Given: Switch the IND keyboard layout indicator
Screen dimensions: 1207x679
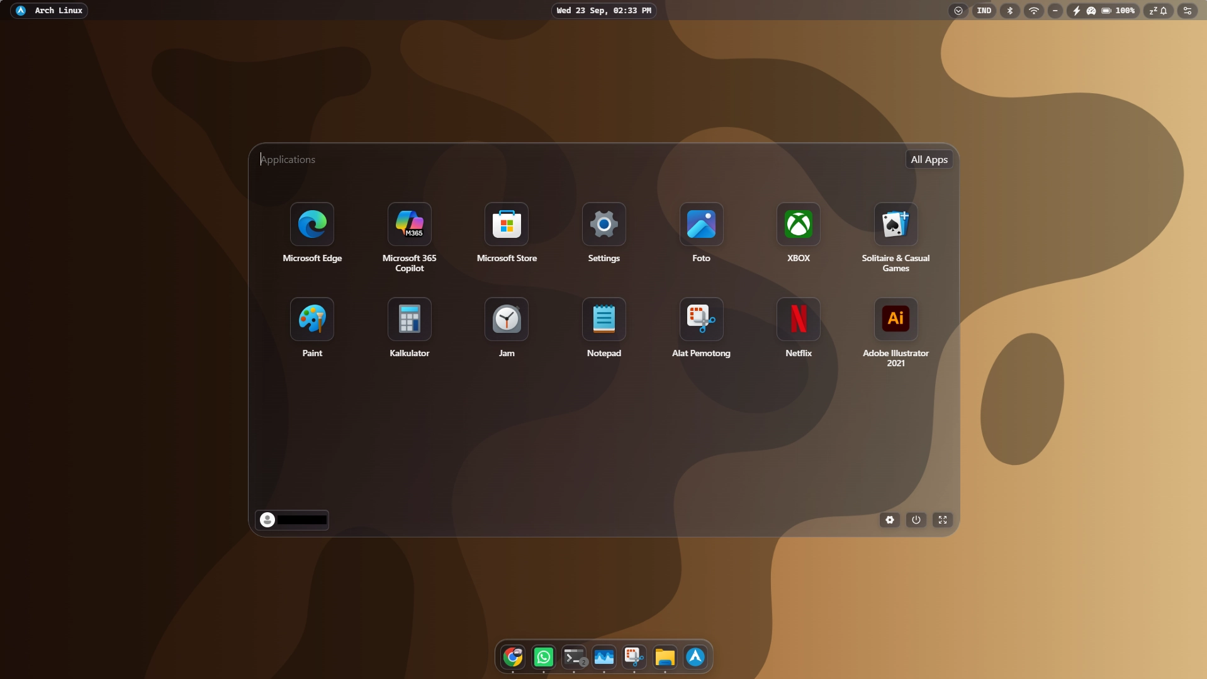Looking at the screenshot, I should 984,11.
